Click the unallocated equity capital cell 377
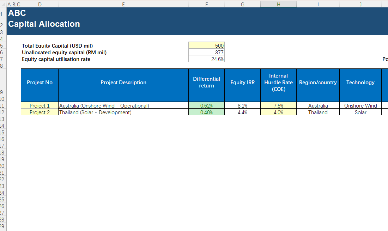This screenshot has height=231, width=388. pyautogui.click(x=206, y=53)
